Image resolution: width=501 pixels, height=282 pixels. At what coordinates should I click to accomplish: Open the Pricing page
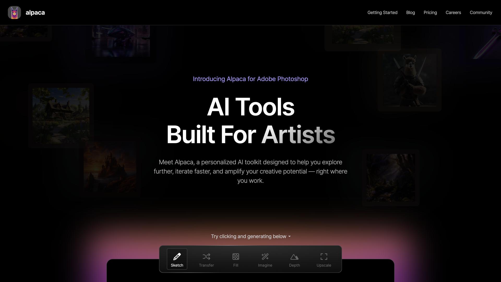click(430, 13)
